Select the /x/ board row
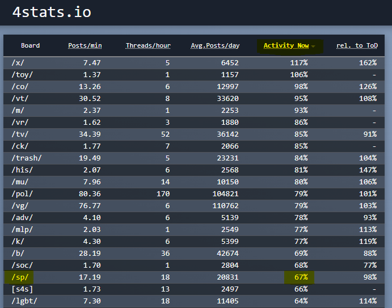Viewport: 392px width, 308px height. pos(194,63)
